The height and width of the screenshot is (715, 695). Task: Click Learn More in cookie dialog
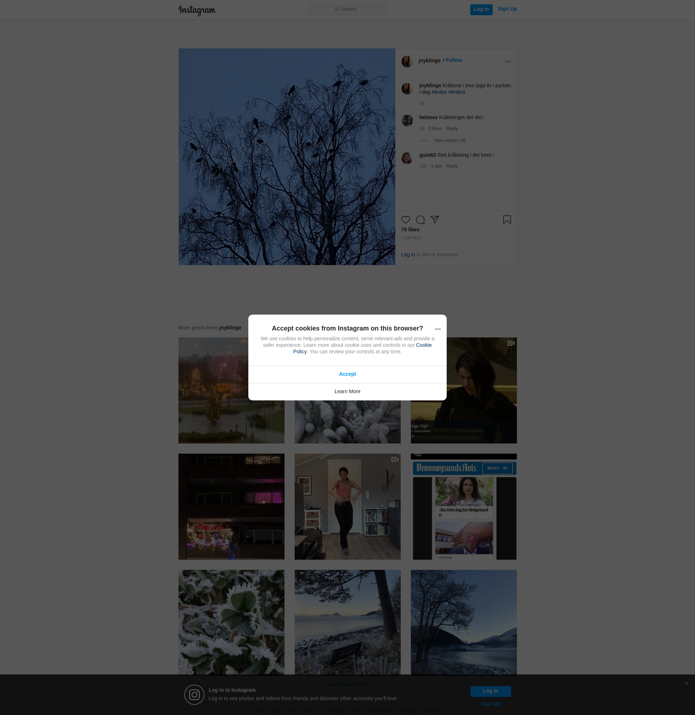tap(347, 392)
